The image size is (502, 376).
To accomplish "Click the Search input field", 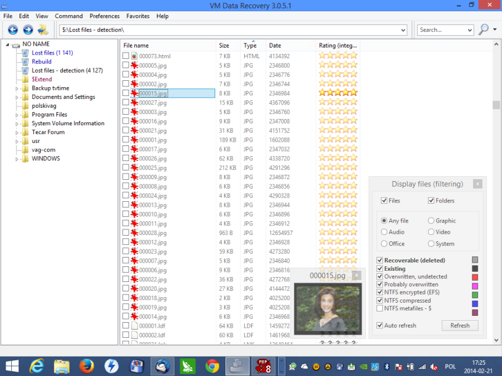I will 442,30.
